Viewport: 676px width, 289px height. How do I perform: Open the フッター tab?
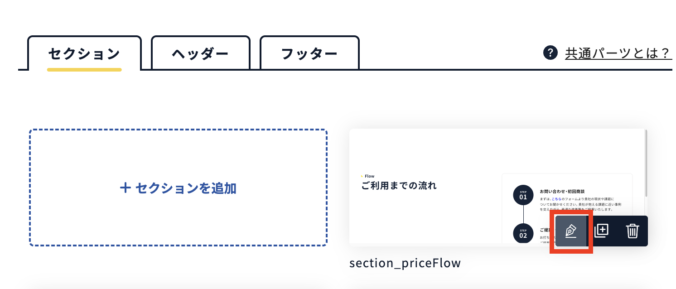309,53
